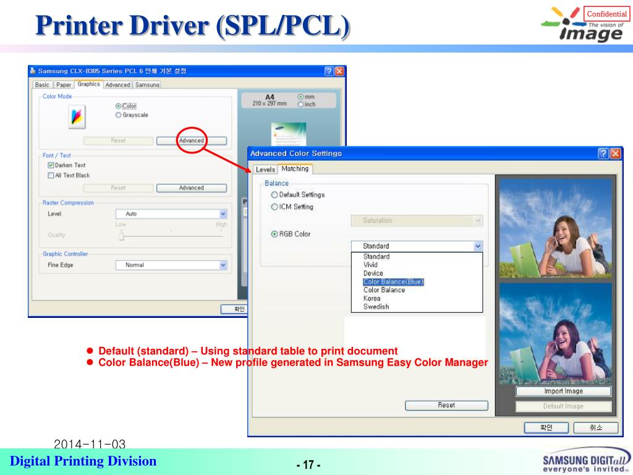Open the Samsung tab
The image size is (633, 475).
click(x=147, y=85)
